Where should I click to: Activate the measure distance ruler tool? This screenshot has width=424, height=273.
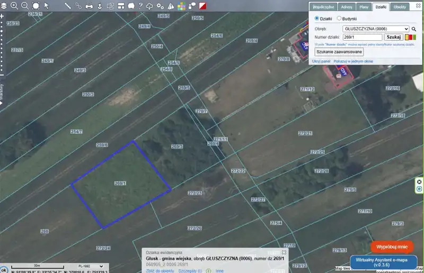click(x=68, y=6)
